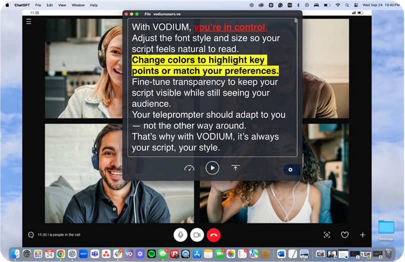Open Microsoft Word from the dock
The image size is (405, 262).
(x=281, y=254)
